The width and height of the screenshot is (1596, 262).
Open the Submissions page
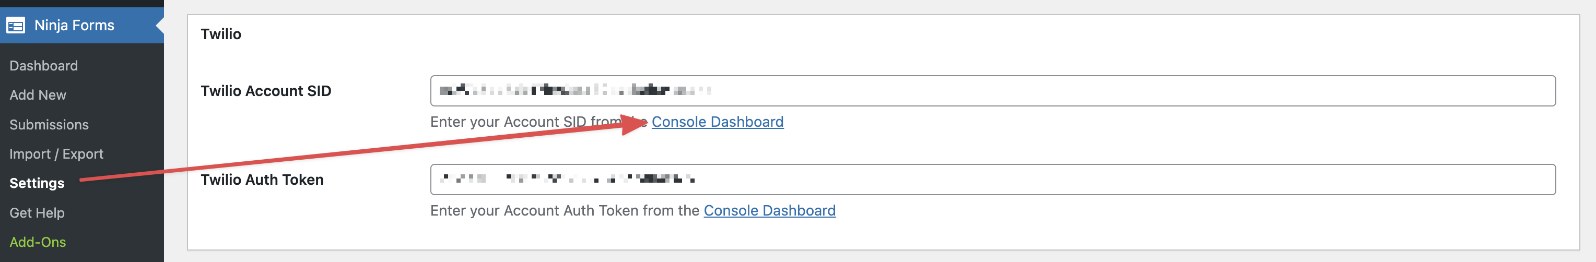pyautogui.click(x=49, y=125)
